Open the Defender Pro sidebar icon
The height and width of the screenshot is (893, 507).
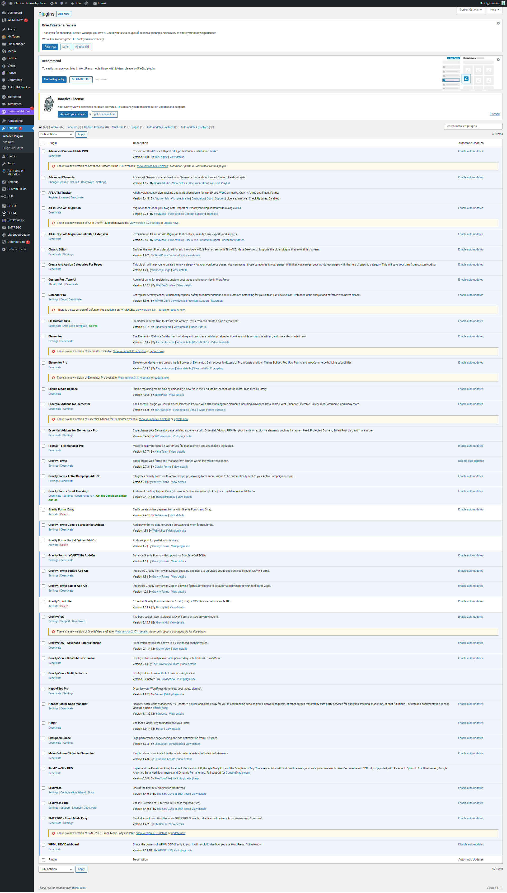point(4,242)
